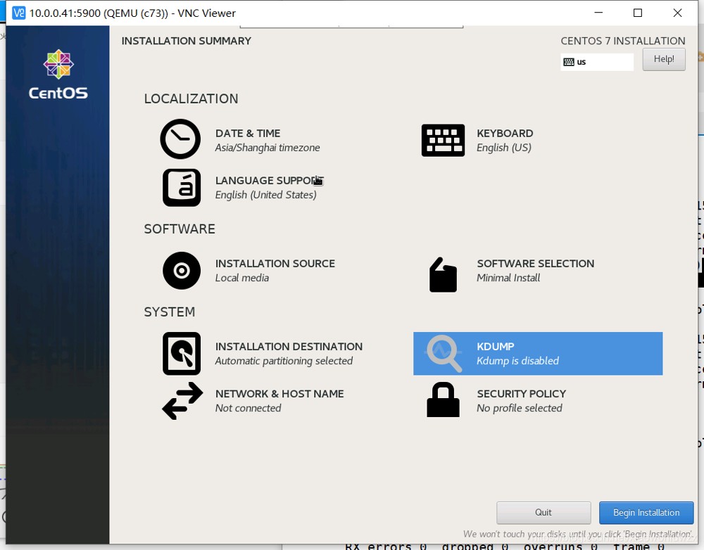
Task: Open SOFTWARE SELECTION label
Action: [535, 263]
